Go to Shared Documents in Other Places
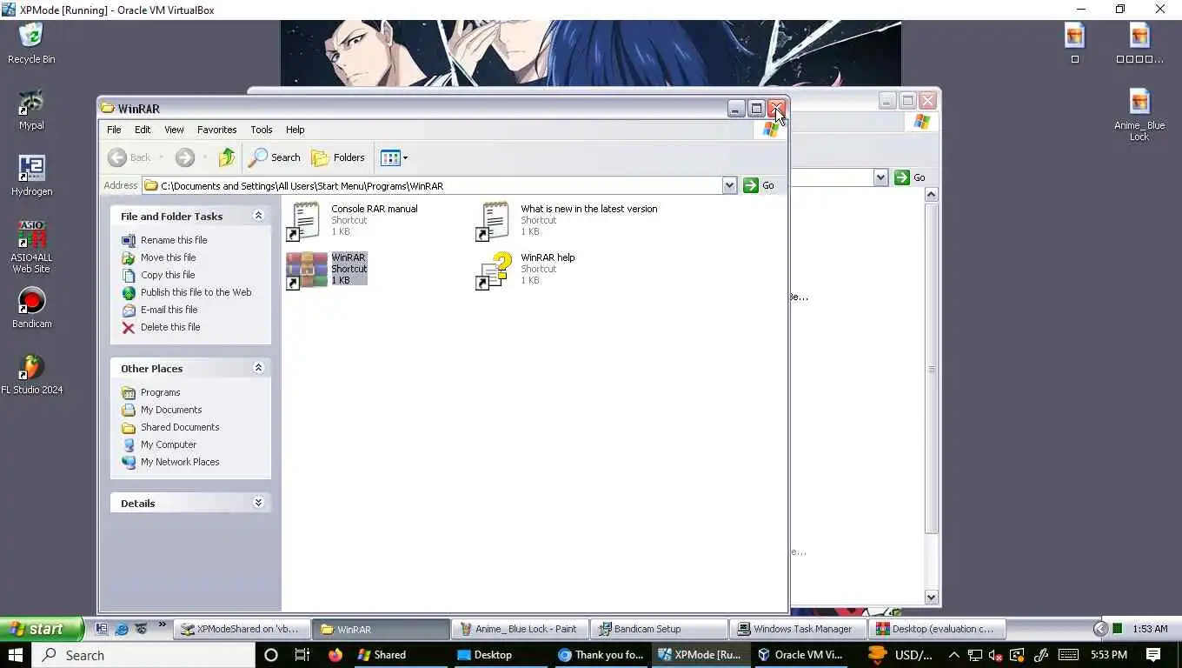The height and width of the screenshot is (668, 1182). (180, 427)
